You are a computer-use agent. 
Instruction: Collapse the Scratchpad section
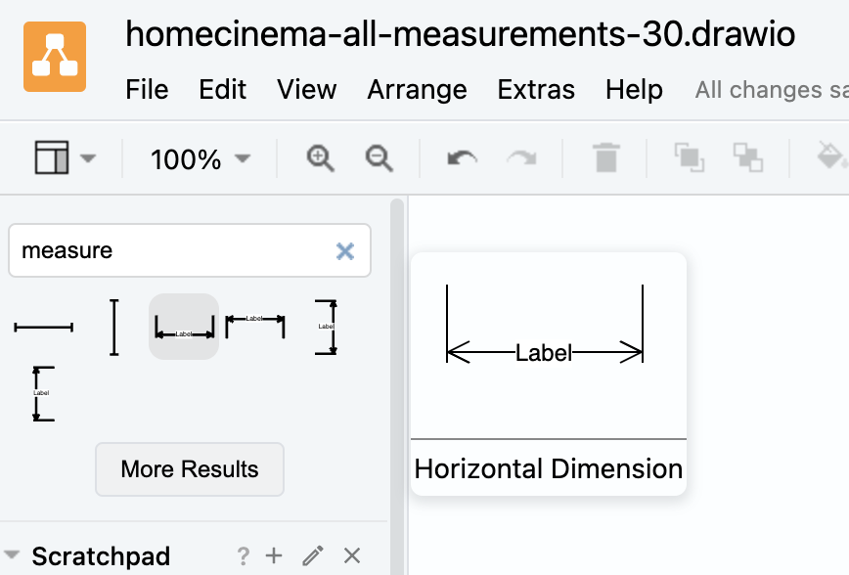(12, 556)
